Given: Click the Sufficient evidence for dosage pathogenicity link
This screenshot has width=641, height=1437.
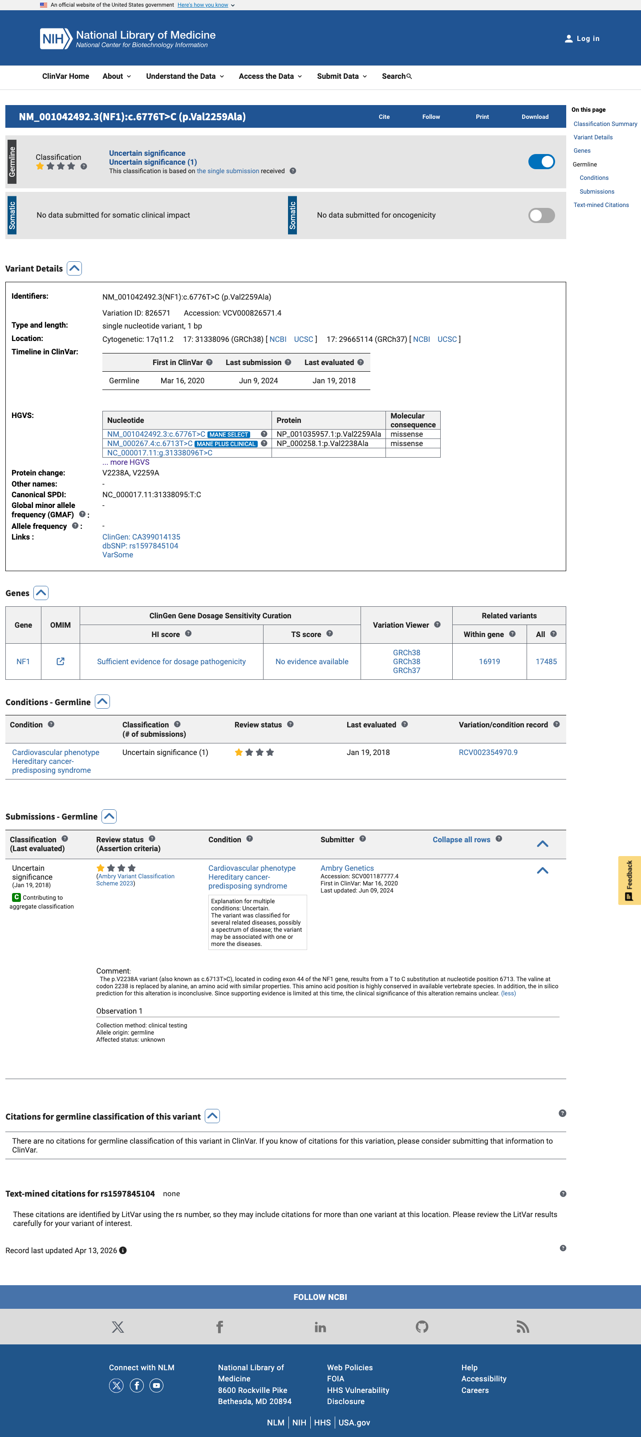Looking at the screenshot, I should pyautogui.click(x=171, y=662).
